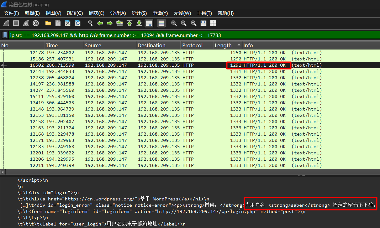The width and height of the screenshot is (380, 228).
Task: Open the 帮助(H) menu
Action: (x=226, y=13)
